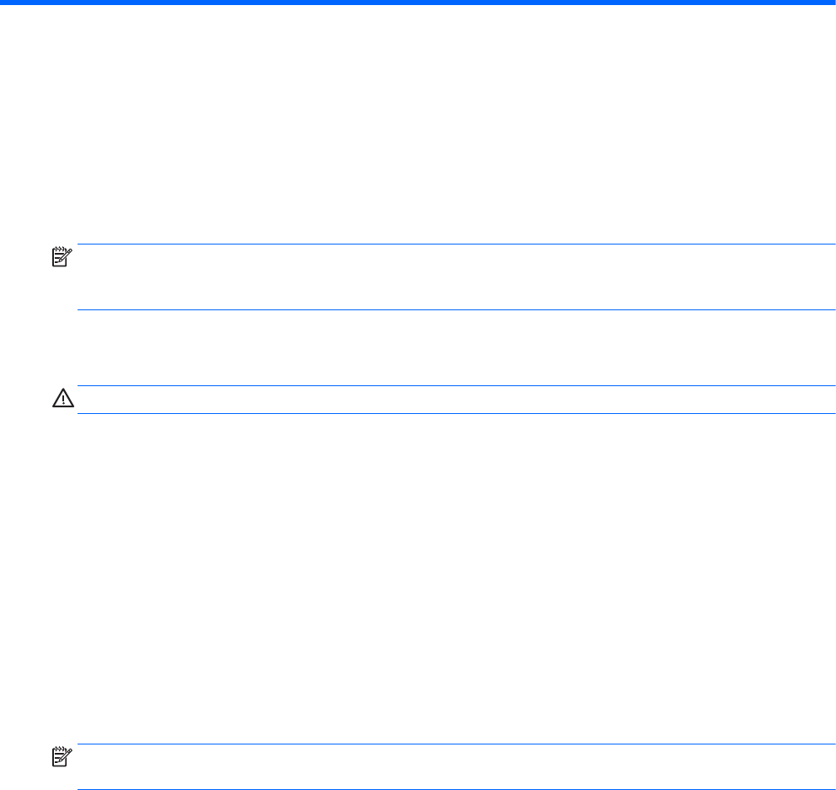Click inside the lower note box area

click(457, 766)
